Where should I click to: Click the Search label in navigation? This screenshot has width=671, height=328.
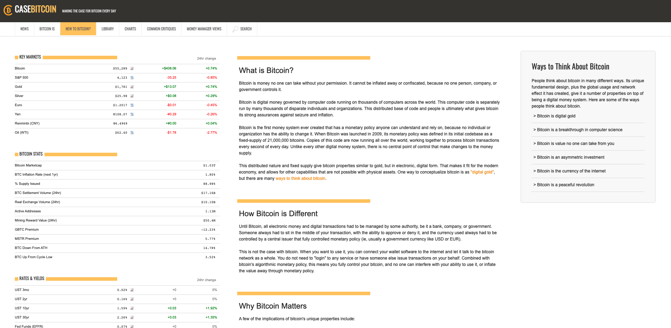click(246, 29)
